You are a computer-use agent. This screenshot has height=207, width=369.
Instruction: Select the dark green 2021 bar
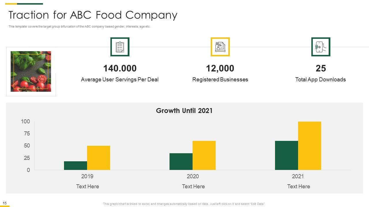[x=287, y=156]
